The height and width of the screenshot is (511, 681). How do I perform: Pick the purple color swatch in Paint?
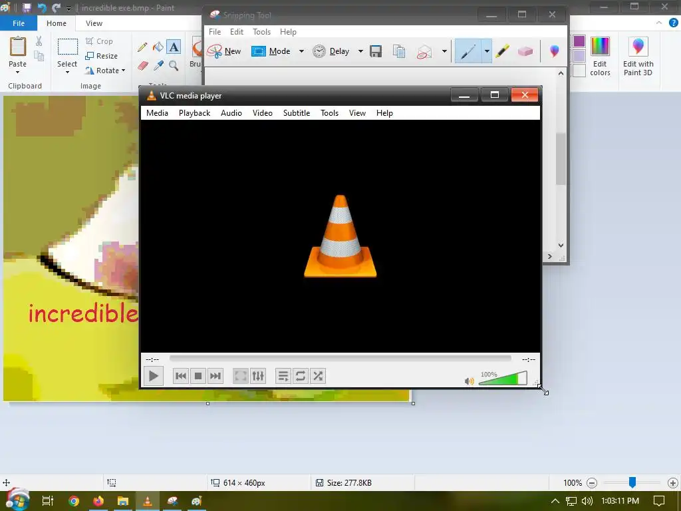coord(579,41)
